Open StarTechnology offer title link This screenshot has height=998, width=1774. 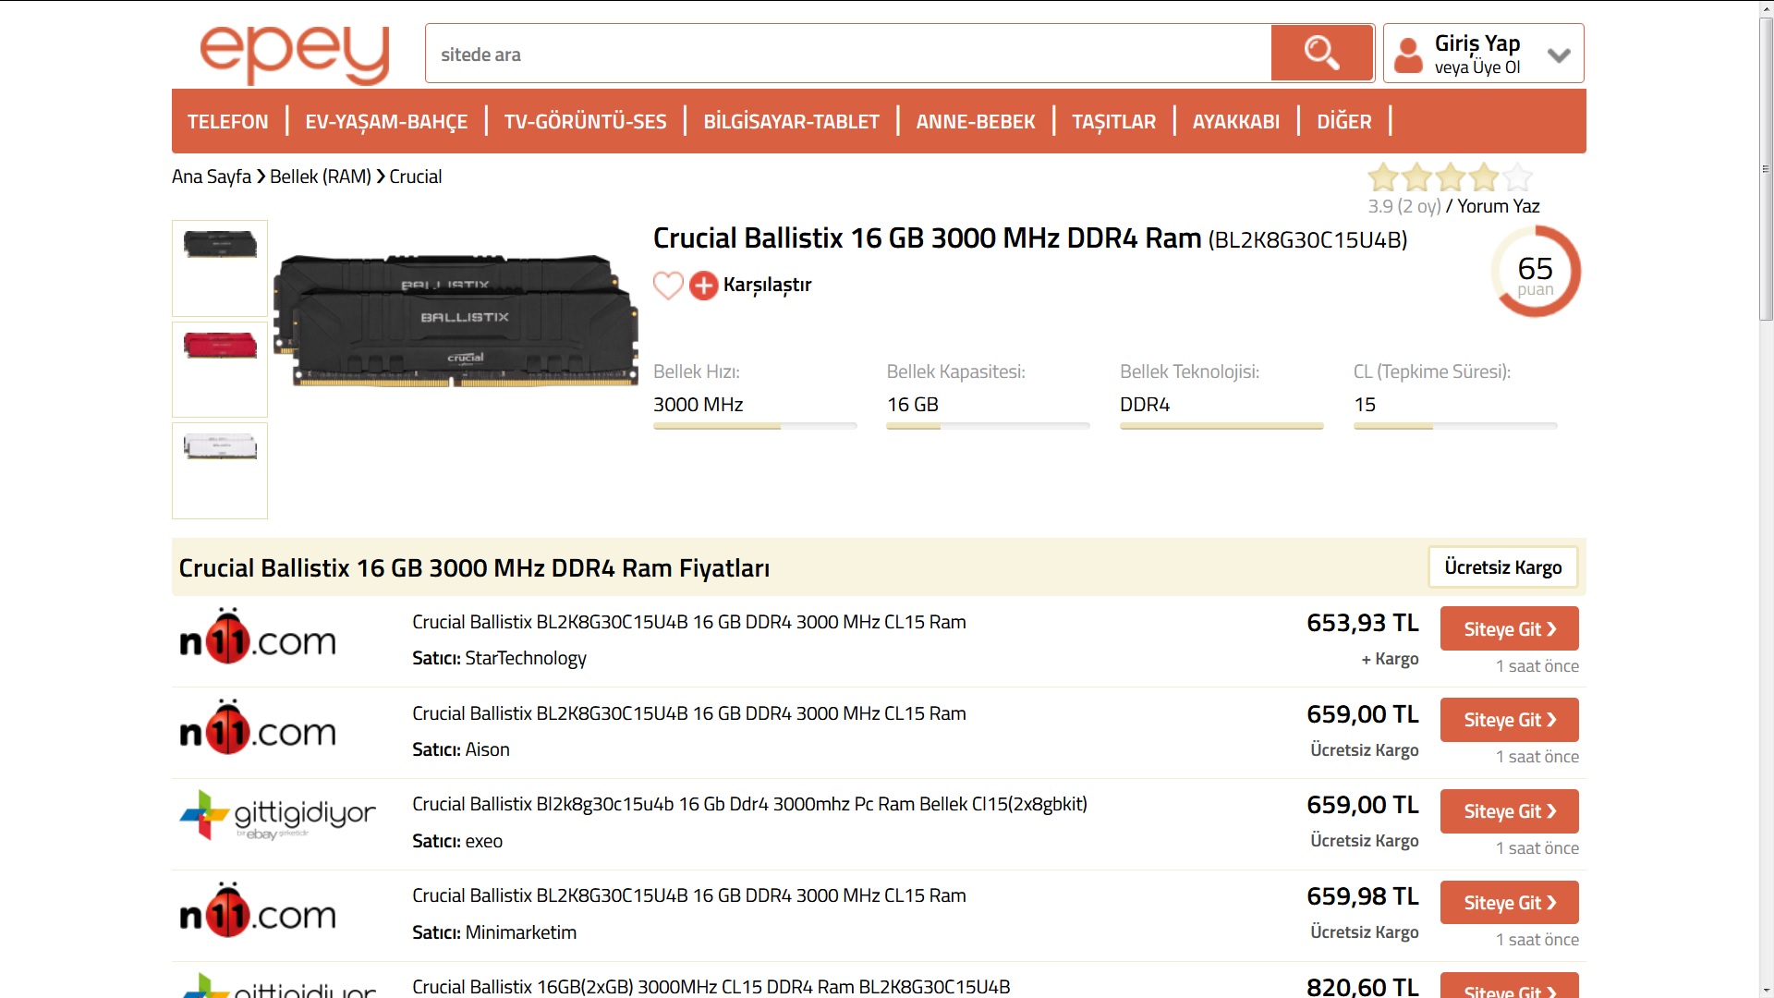[x=689, y=622]
